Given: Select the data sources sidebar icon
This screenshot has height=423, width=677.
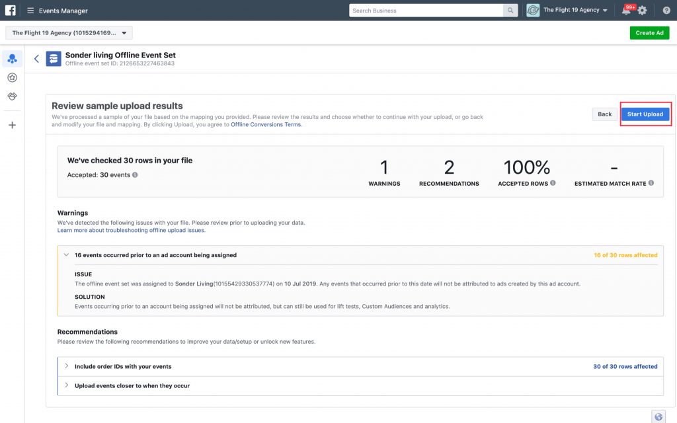Looking at the screenshot, I should coord(12,59).
